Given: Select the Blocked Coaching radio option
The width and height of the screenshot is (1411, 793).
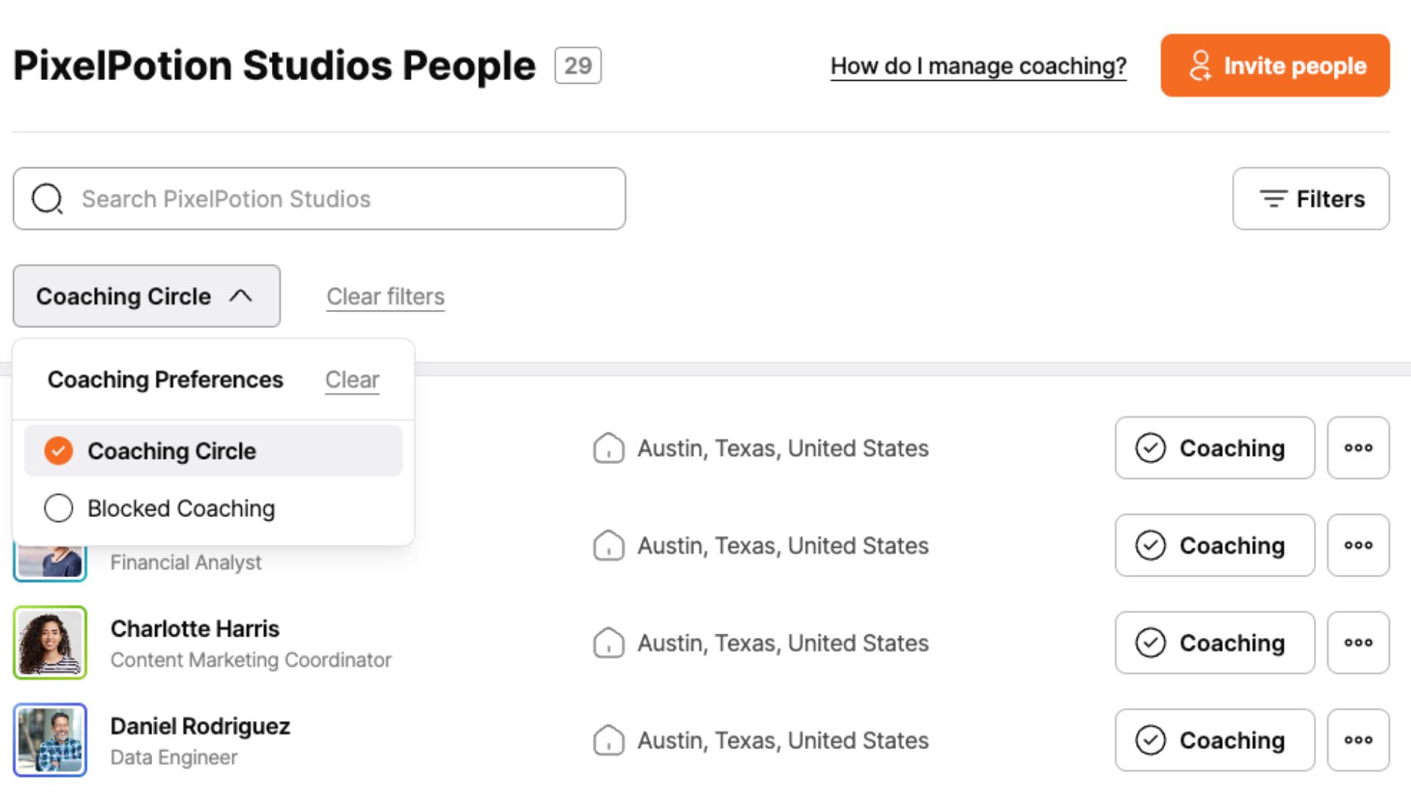Looking at the screenshot, I should point(59,508).
